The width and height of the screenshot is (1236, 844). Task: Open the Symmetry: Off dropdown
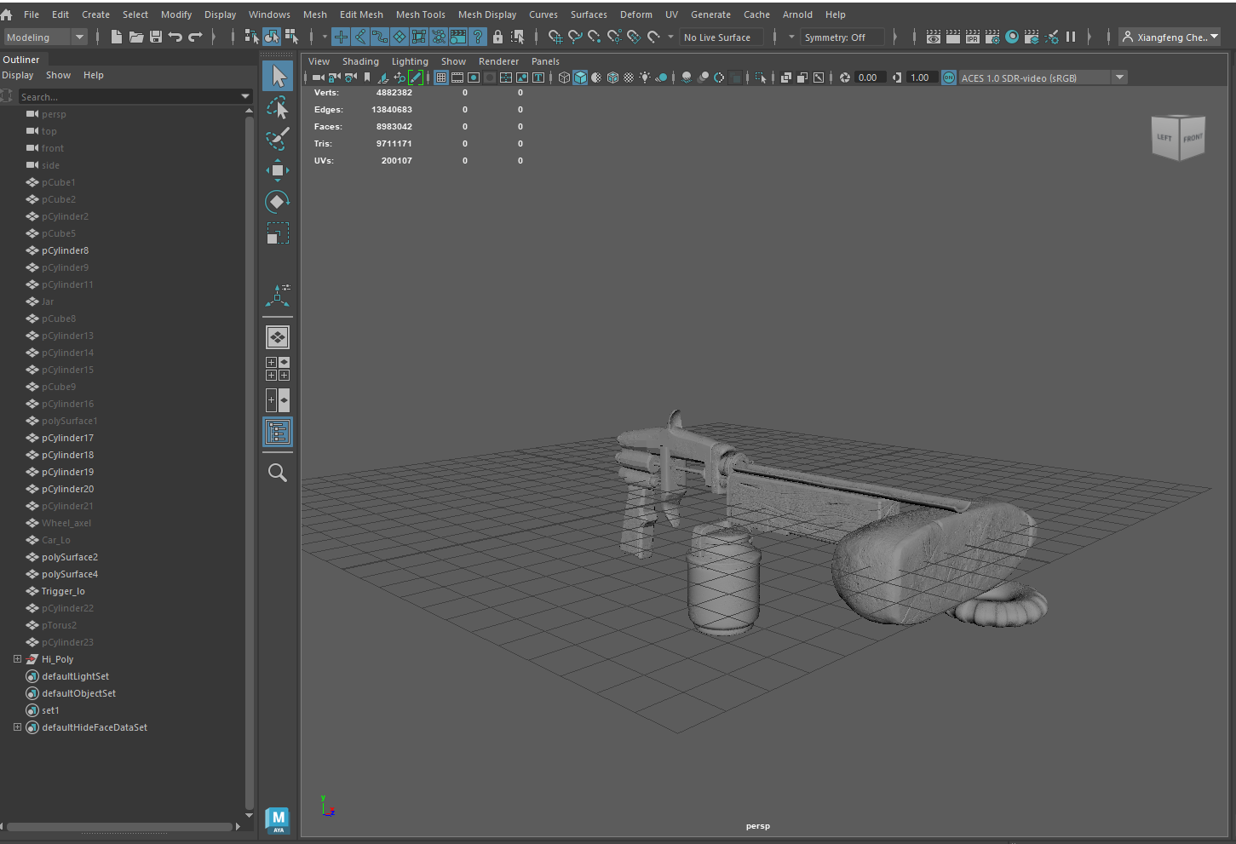842,37
